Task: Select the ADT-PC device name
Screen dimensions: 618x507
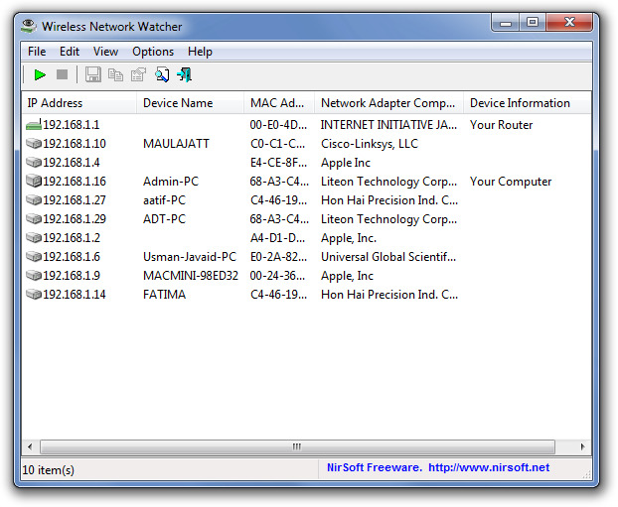Action: (164, 219)
